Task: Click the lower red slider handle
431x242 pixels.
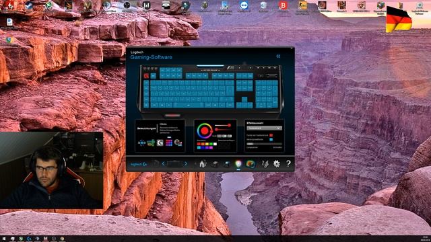Action: coord(216,129)
